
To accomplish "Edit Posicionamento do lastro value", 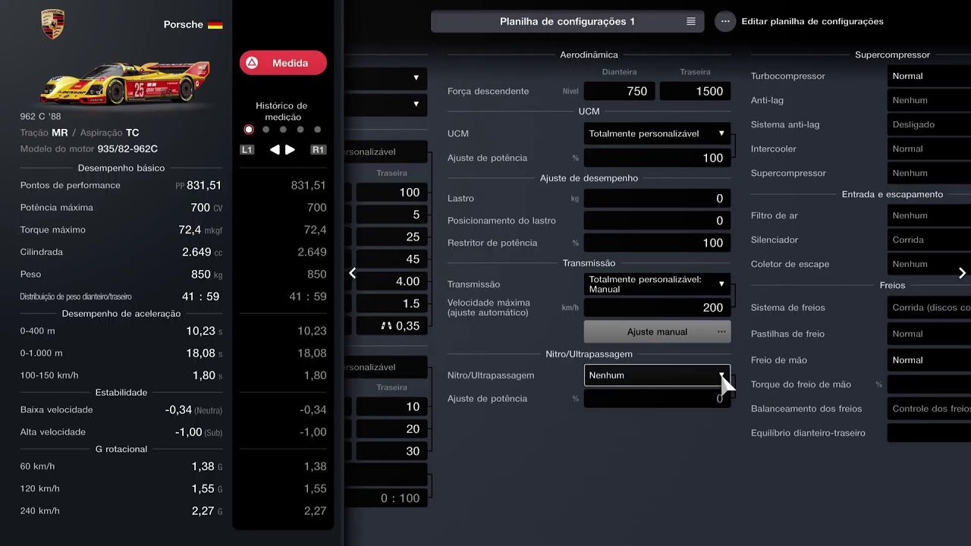I will pos(657,221).
